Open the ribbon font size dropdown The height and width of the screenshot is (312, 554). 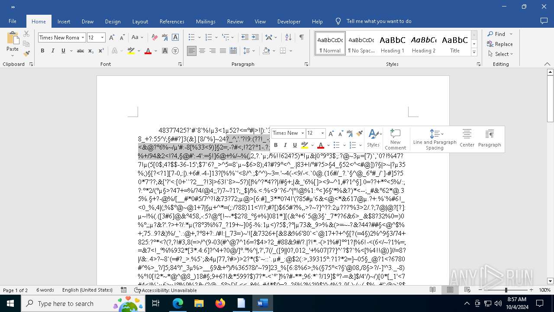tap(102, 38)
